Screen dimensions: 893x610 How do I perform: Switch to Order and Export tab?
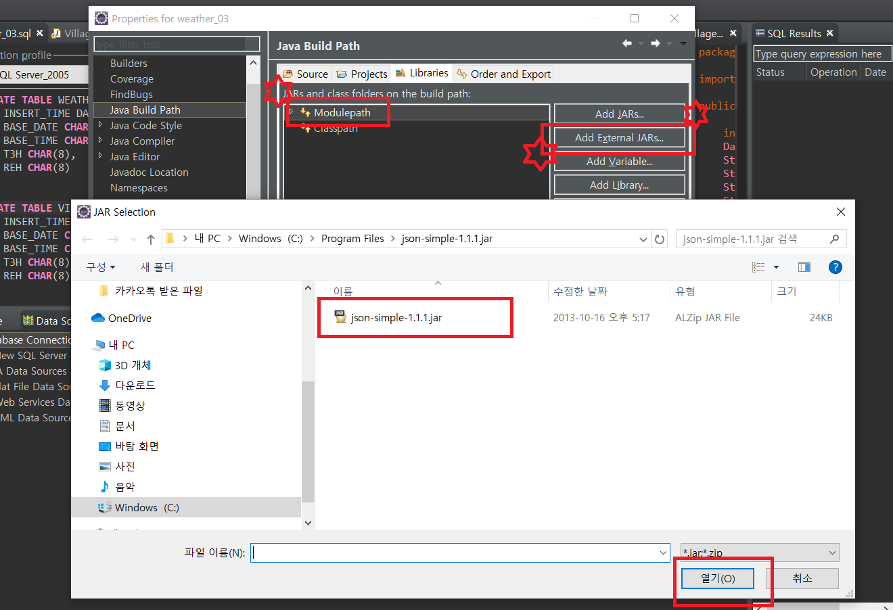coord(504,74)
